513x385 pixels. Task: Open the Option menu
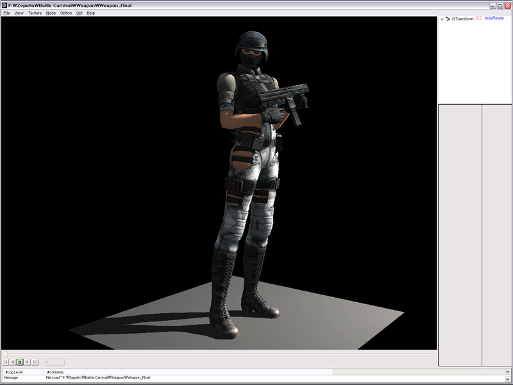pyautogui.click(x=66, y=13)
